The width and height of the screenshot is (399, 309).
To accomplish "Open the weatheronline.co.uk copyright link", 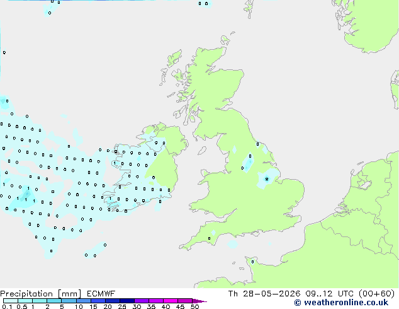I will point(341,303).
